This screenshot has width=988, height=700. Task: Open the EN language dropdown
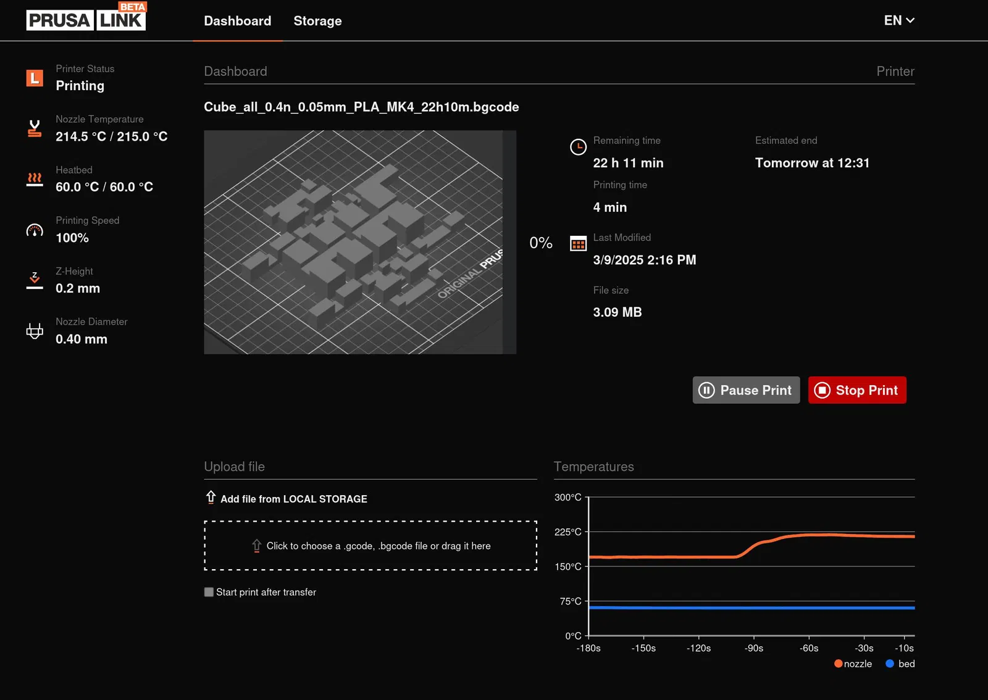coord(899,20)
